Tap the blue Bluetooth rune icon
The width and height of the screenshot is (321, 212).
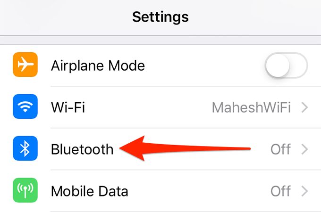pyautogui.click(x=25, y=148)
